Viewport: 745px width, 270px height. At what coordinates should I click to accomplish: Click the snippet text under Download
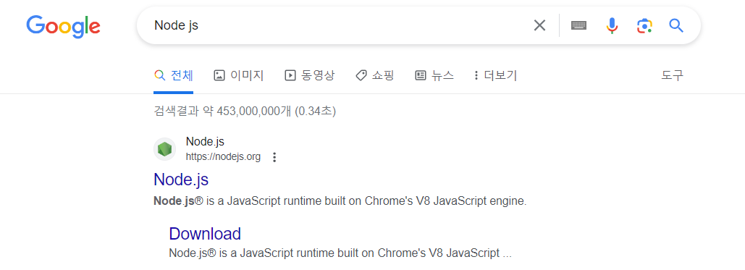coord(340,253)
